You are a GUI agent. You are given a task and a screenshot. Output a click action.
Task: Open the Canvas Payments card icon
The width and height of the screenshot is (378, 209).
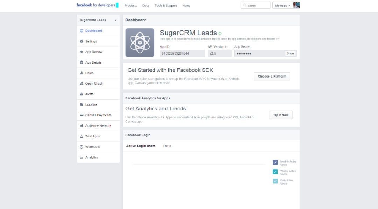(x=82, y=115)
